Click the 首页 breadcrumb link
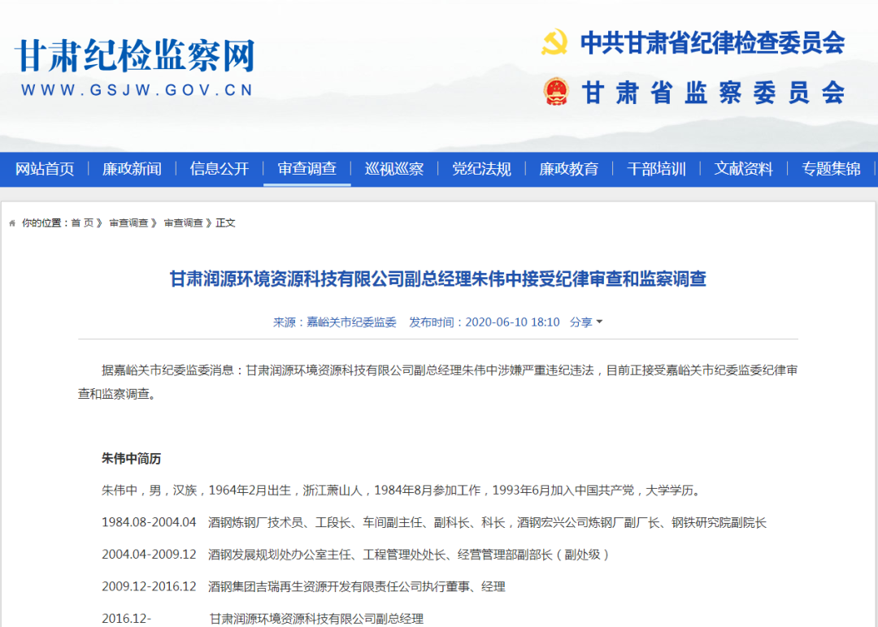Screen dimensions: 878x627 point(82,223)
